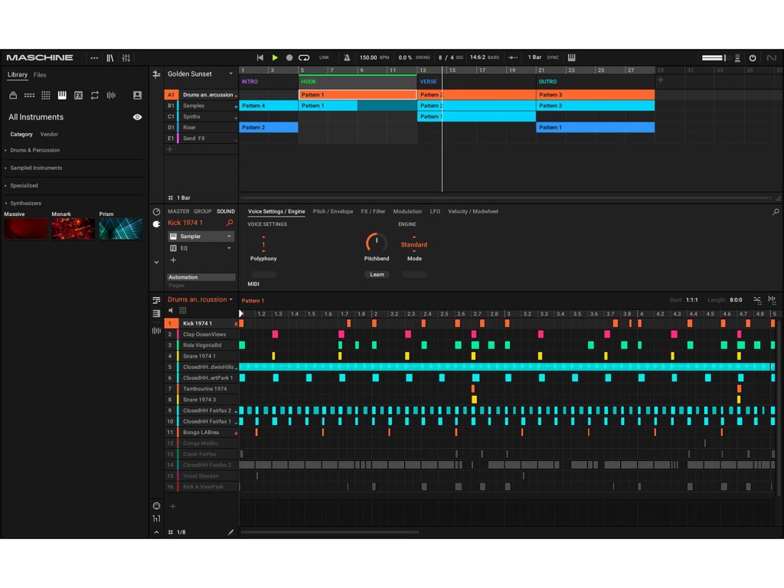Click the group view icon left of Drums an..rcussion

coord(156,300)
